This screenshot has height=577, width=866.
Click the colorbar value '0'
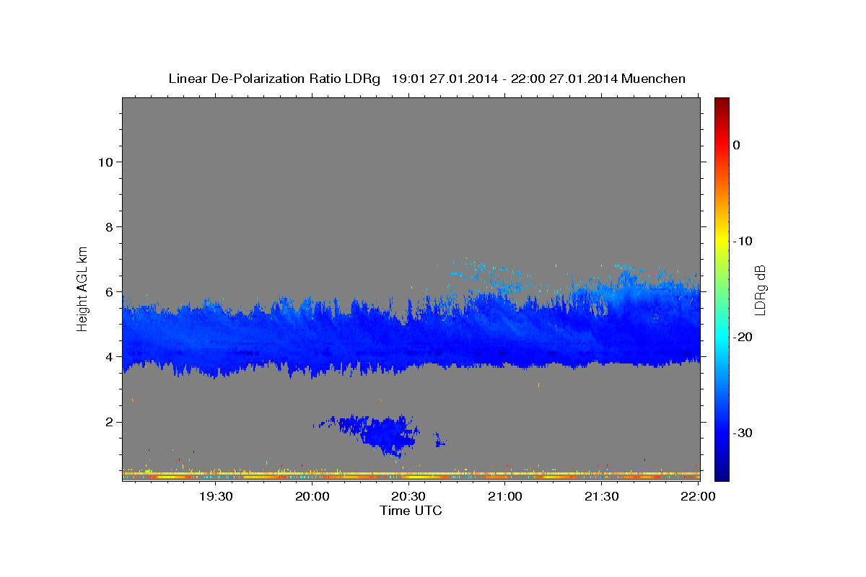pyautogui.click(x=736, y=145)
